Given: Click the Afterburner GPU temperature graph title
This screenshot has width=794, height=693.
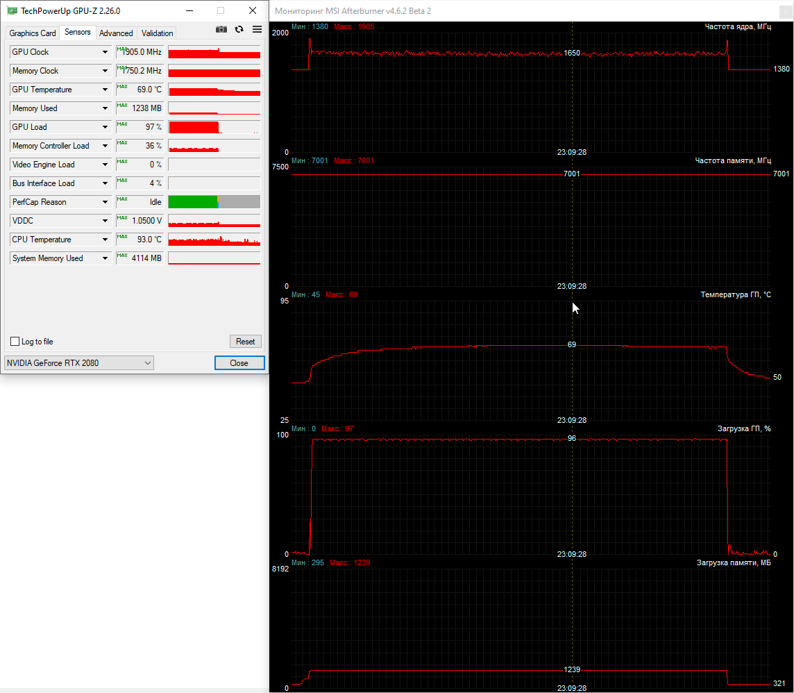Looking at the screenshot, I should (736, 295).
